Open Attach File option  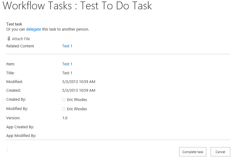pos(21,39)
